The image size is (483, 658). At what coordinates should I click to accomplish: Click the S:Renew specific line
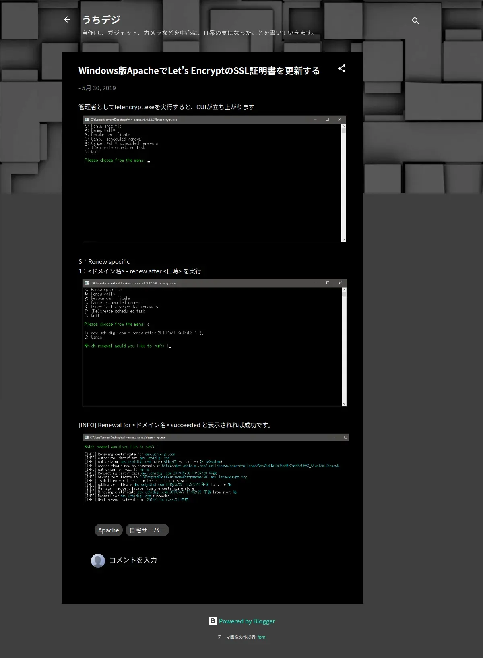(x=104, y=262)
